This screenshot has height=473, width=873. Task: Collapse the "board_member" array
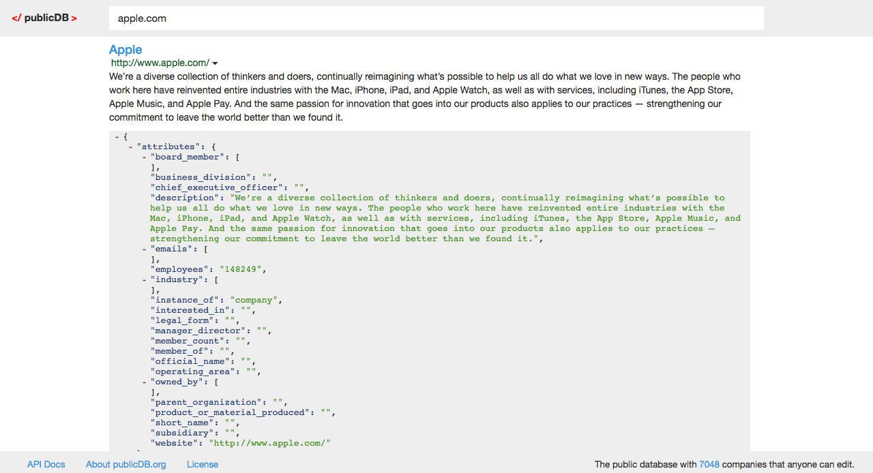[x=145, y=157]
